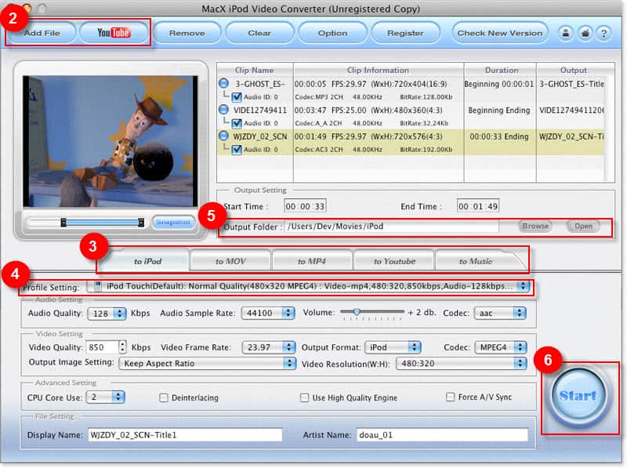Open the video Codec MPEG4 dropdown
This screenshot has height=468, width=627.
coord(501,347)
